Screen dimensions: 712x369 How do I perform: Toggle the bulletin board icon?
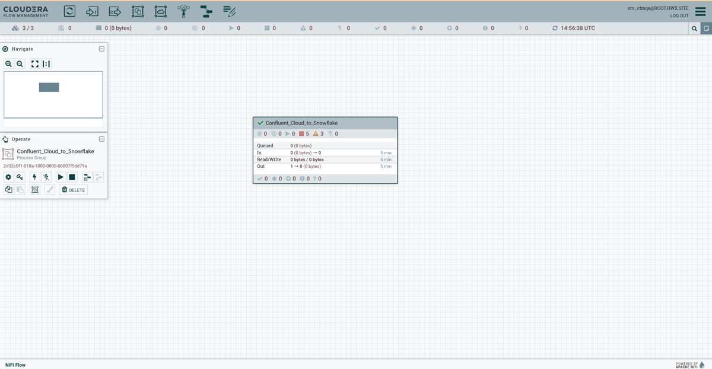(x=706, y=28)
